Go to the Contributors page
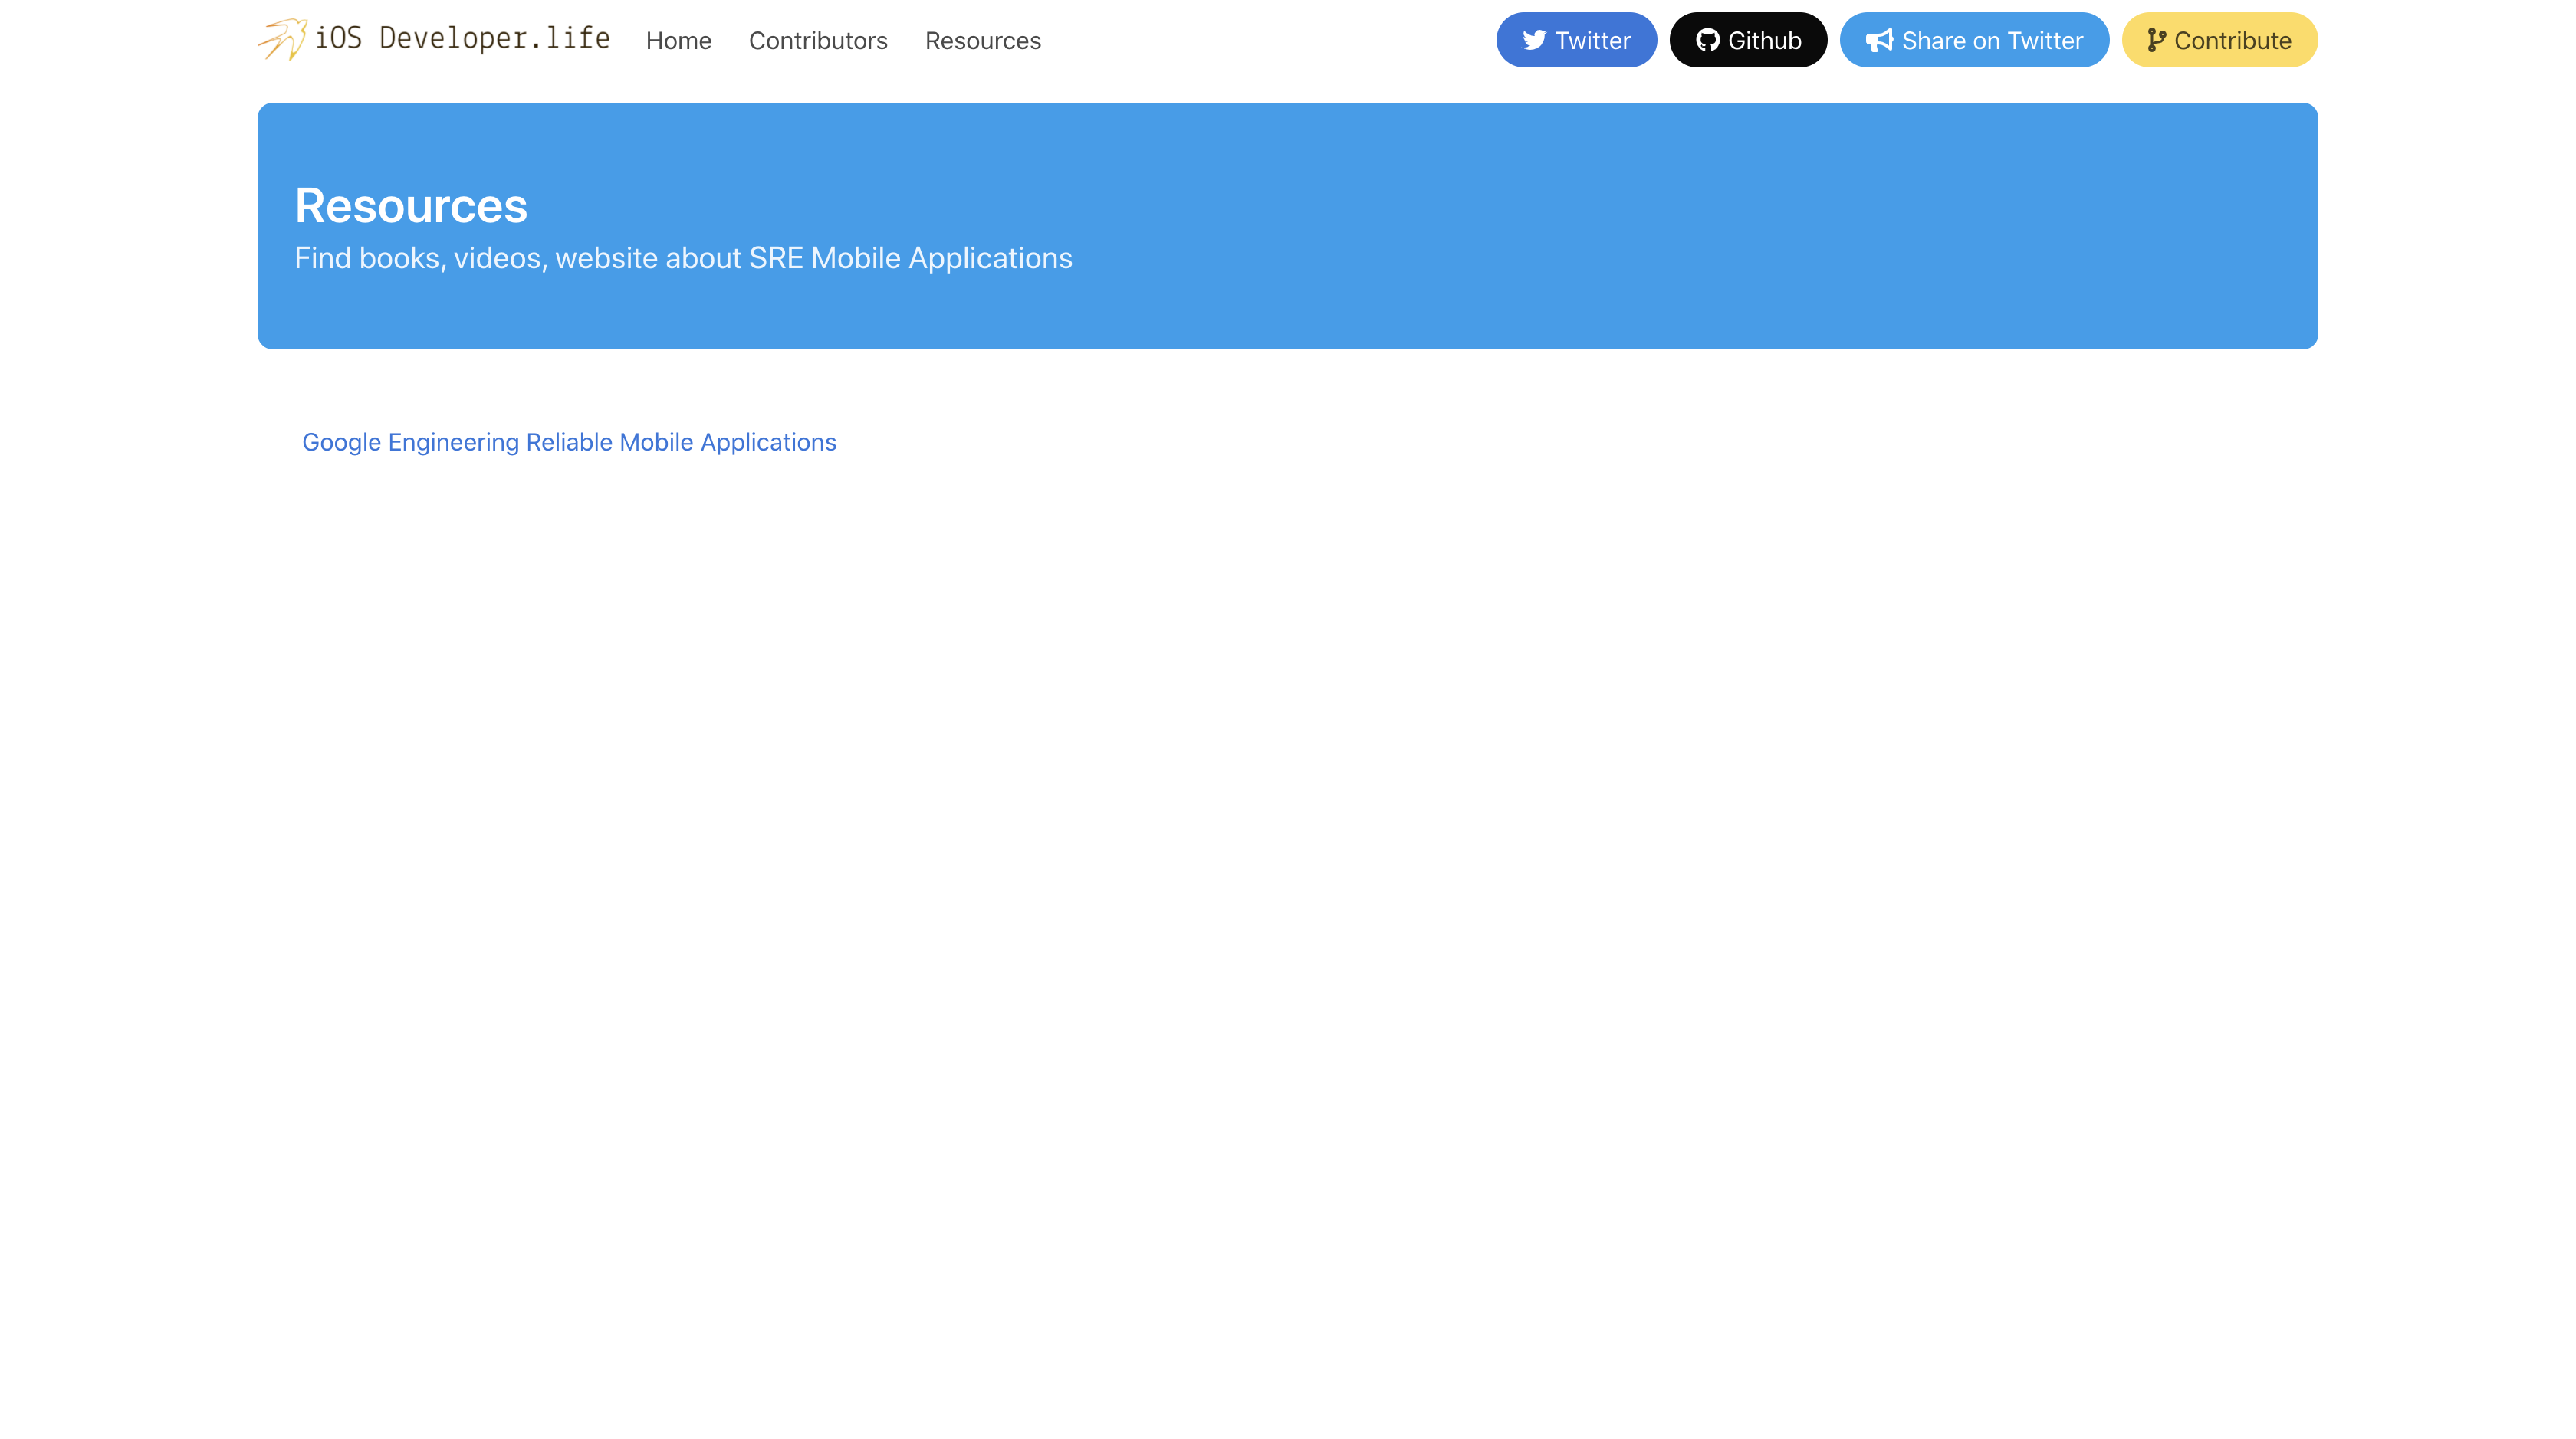The height and width of the screenshot is (1439, 2576). tap(817, 41)
